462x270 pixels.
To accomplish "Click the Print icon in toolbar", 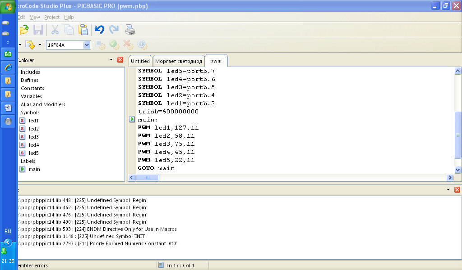I will tap(130, 30).
